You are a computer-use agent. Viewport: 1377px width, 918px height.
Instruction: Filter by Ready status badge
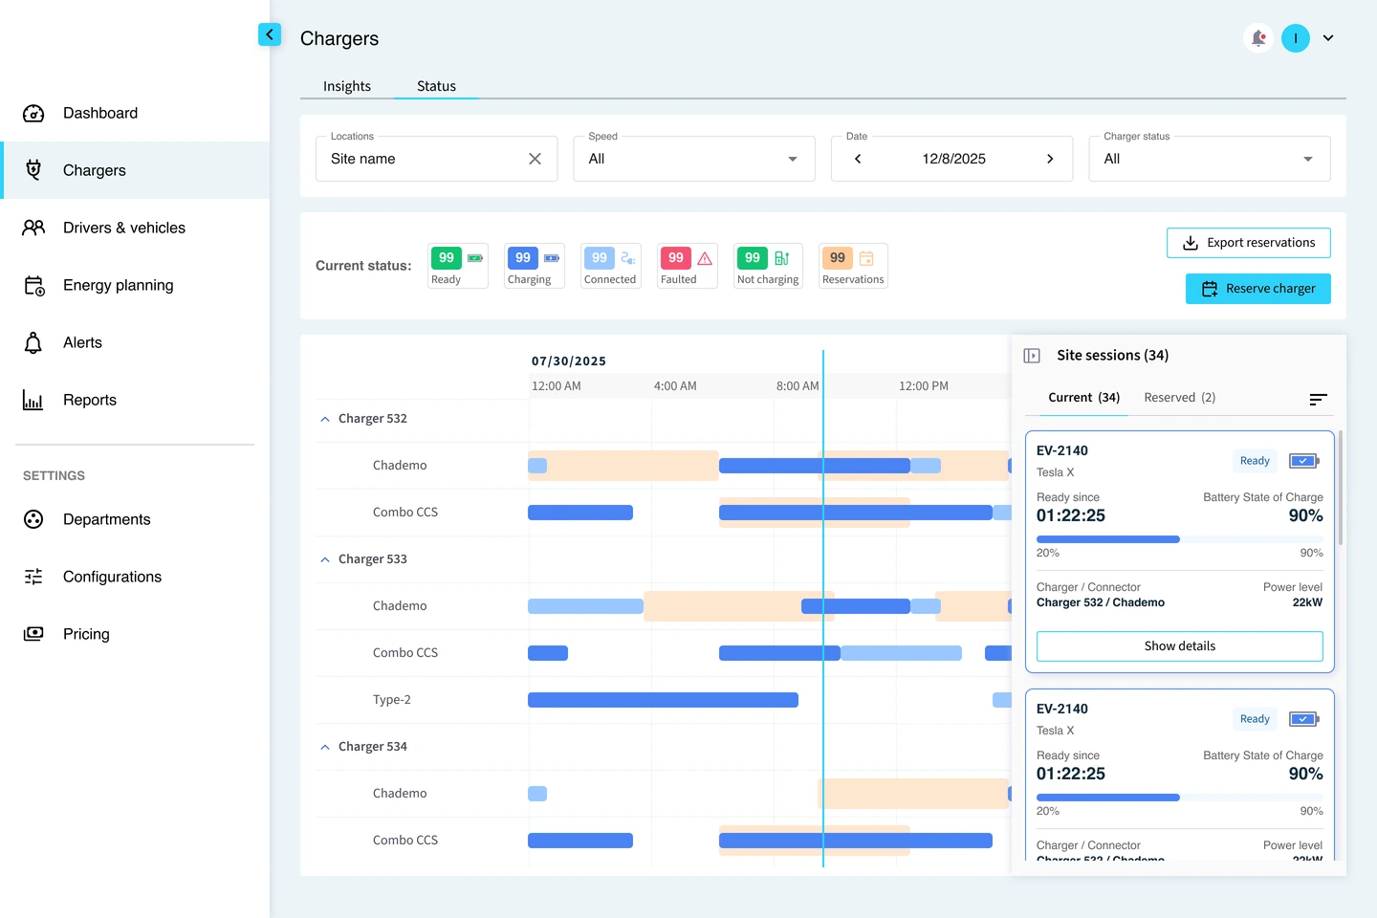pyautogui.click(x=458, y=266)
